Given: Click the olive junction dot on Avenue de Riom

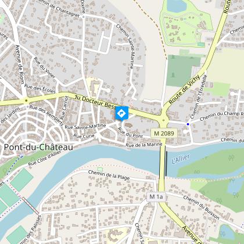Looking at the screenshot, I should (26, 101).
